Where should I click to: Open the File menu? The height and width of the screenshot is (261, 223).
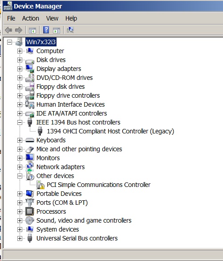11,18
